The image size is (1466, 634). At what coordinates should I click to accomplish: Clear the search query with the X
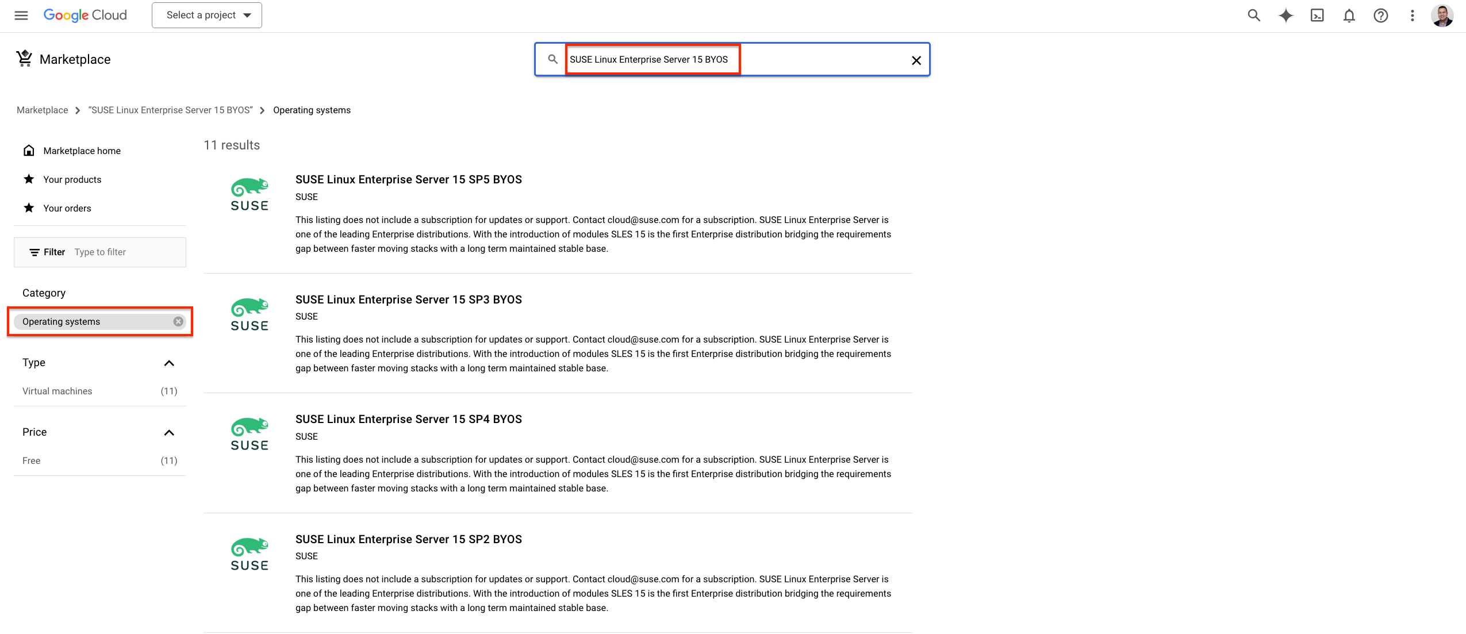(x=916, y=60)
